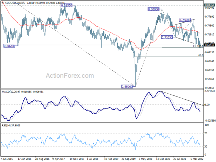This screenshot has height=162, width=216.
Task: Click the 0.55060 low label
Action: [127, 87]
